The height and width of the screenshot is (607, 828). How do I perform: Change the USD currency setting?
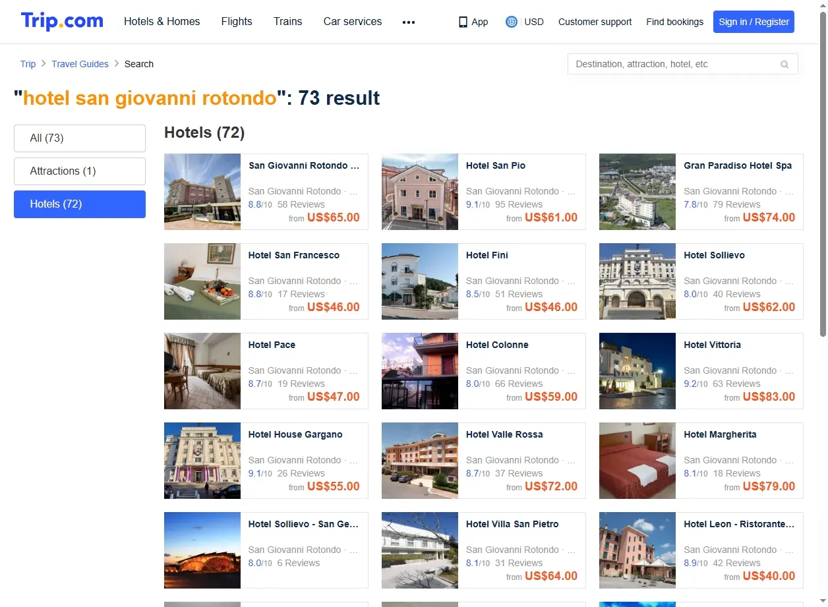coord(534,22)
